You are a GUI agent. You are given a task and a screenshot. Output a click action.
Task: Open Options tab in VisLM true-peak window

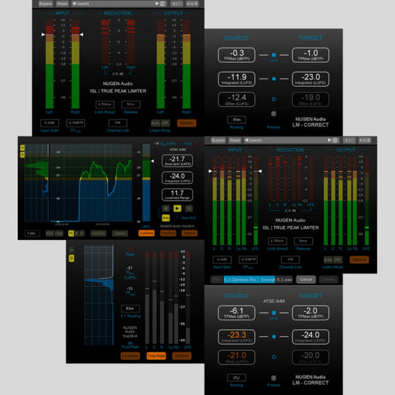pos(182,356)
